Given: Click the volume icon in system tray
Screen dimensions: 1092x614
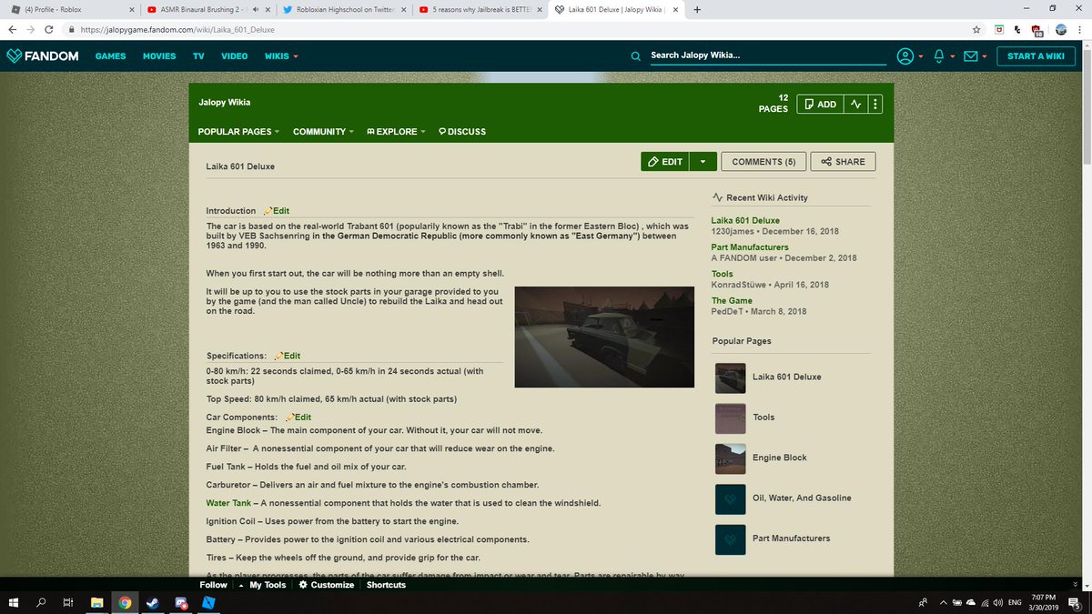Looking at the screenshot, I should [x=998, y=602].
